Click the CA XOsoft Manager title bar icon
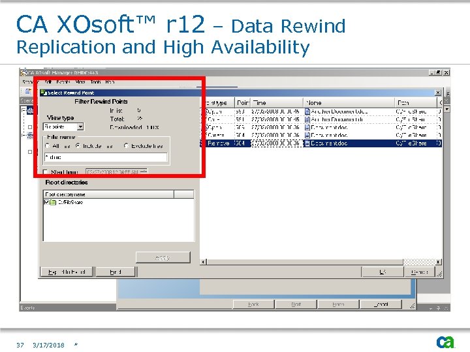 pos(23,72)
